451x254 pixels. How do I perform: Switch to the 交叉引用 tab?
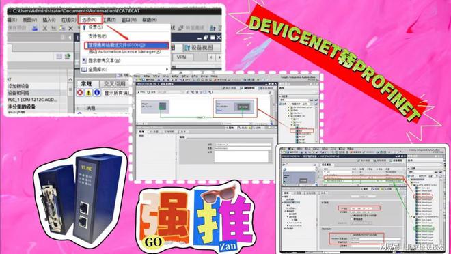click(115, 83)
